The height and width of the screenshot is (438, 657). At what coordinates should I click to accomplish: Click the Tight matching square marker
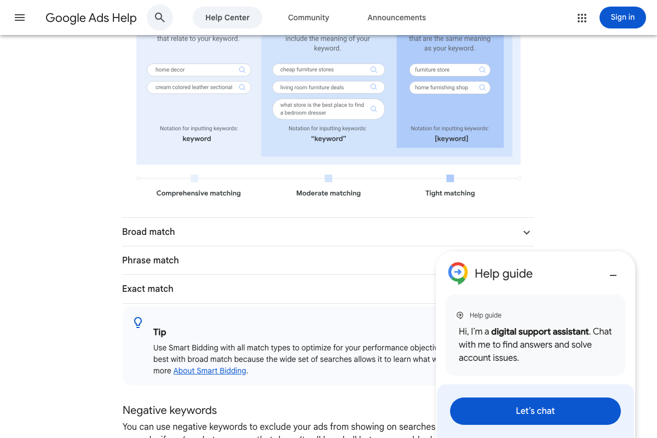[450, 178]
